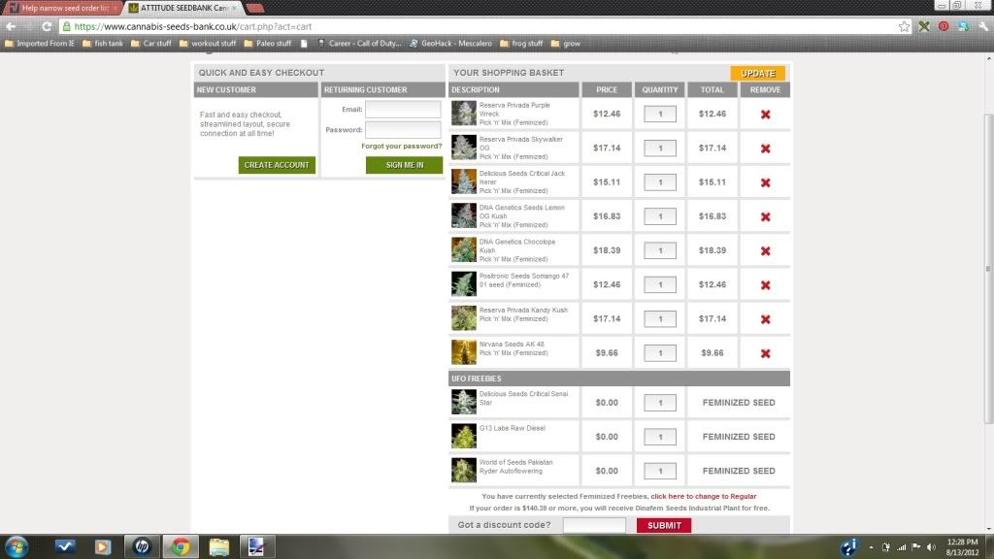This screenshot has width=994, height=559.
Task: Click G13 Labs Raw Diesel thumbnail
Action: click(x=463, y=436)
